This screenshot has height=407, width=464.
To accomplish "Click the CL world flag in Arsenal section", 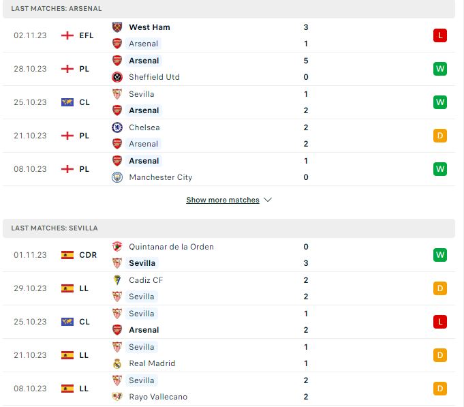I will (67, 102).
